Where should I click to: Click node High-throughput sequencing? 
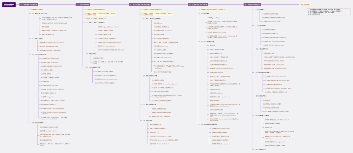click(274, 41)
